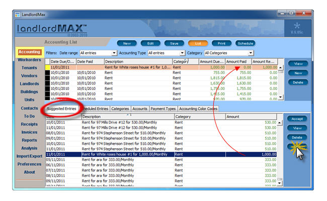Sort suggested entries by Amount header
This screenshot has height=201, width=327.
[x=251, y=117]
